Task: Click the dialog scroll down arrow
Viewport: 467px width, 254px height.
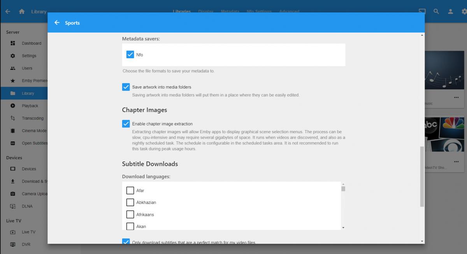Action: [x=422, y=241]
